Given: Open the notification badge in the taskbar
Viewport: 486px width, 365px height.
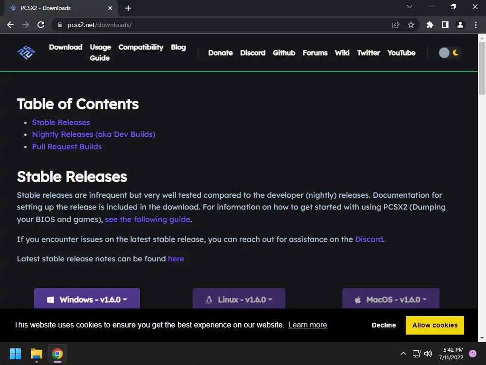Looking at the screenshot, I should [x=473, y=354].
